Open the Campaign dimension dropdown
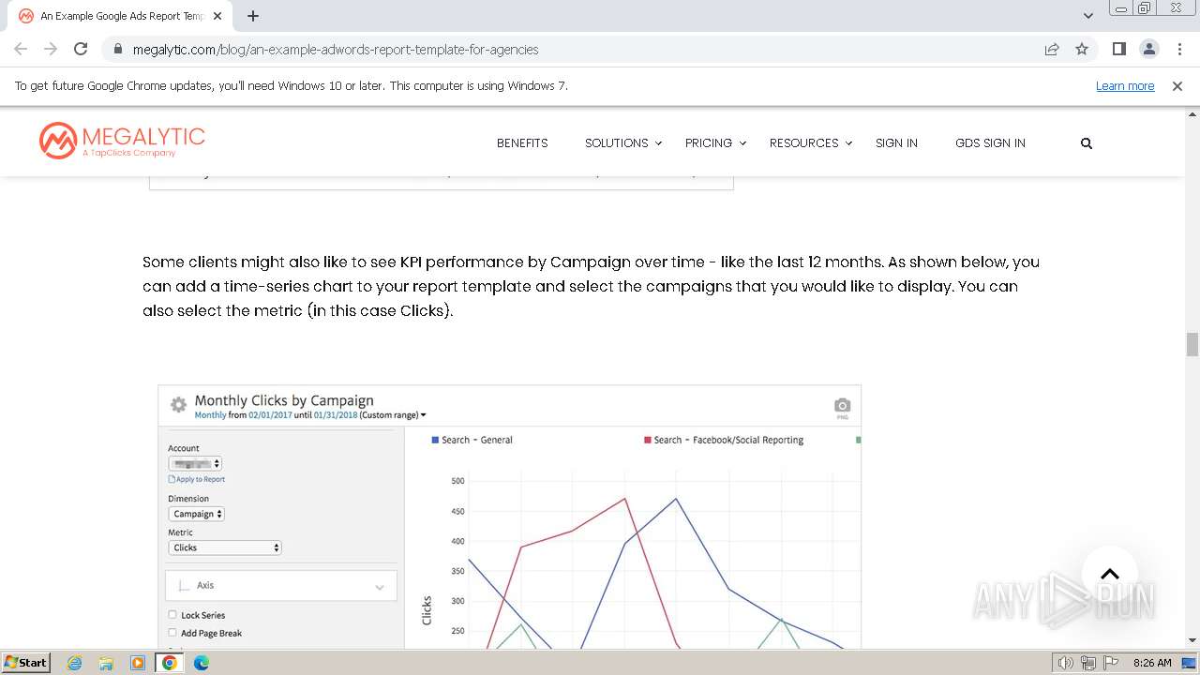This screenshot has width=1200, height=675. pos(197,514)
